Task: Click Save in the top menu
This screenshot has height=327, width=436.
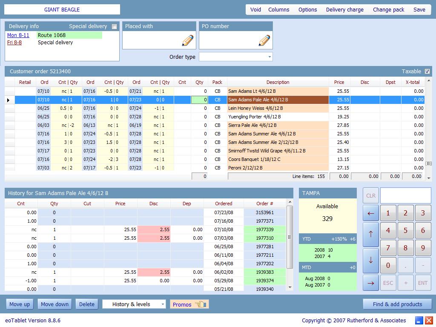Action: (x=419, y=10)
